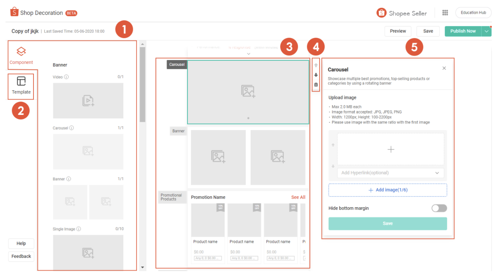
Task: Enable the Hide bottom margin toggle
Action: 439,208
